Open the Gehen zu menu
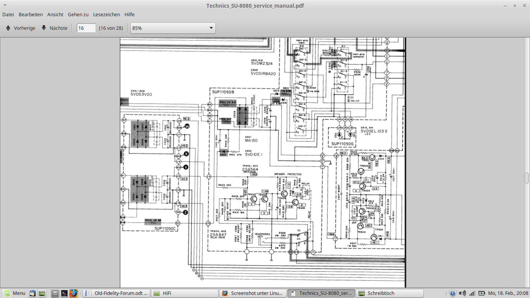The image size is (530, 298). click(x=78, y=14)
